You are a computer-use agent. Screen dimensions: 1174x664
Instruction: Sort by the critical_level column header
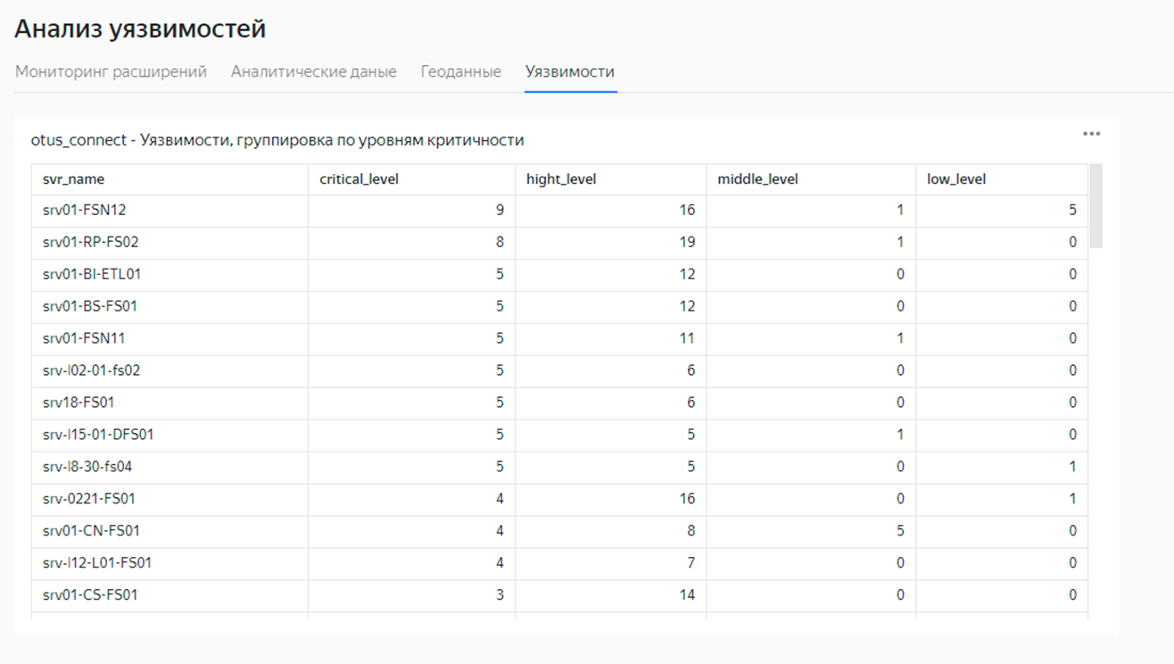[x=358, y=178]
